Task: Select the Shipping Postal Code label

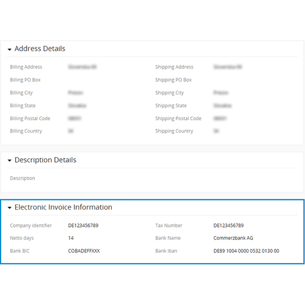Action: (x=178, y=119)
